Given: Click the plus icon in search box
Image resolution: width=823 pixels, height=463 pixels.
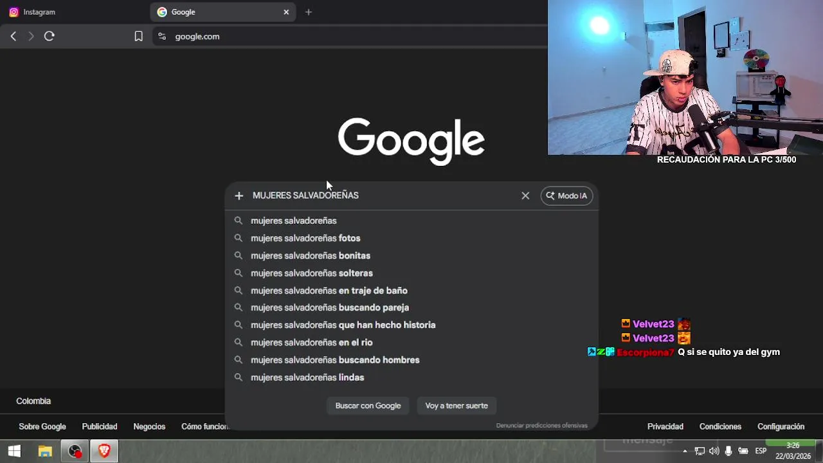Looking at the screenshot, I should (239, 195).
